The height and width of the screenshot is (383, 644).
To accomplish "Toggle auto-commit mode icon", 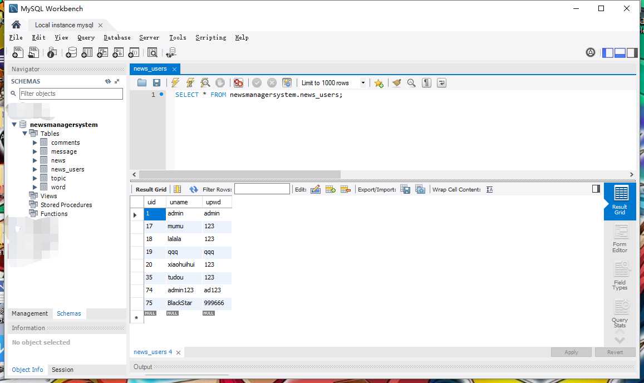I will click(x=287, y=82).
